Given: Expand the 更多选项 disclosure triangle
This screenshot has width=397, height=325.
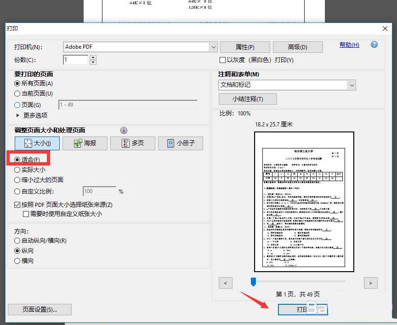Looking at the screenshot, I should coord(18,115).
